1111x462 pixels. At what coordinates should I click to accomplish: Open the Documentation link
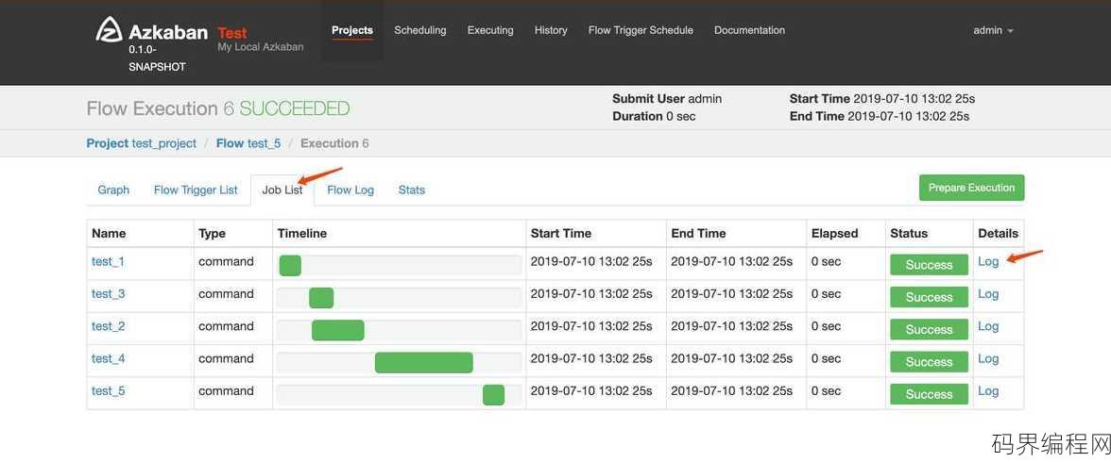click(750, 30)
